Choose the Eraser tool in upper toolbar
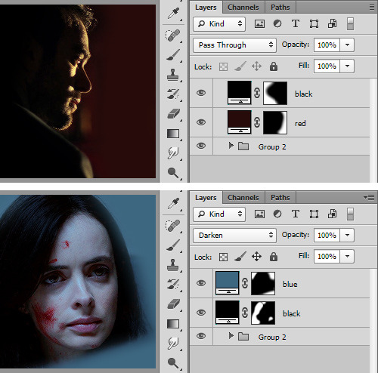Image resolution: width=378 pixels, height=373 pixels. tap(173, 114)
